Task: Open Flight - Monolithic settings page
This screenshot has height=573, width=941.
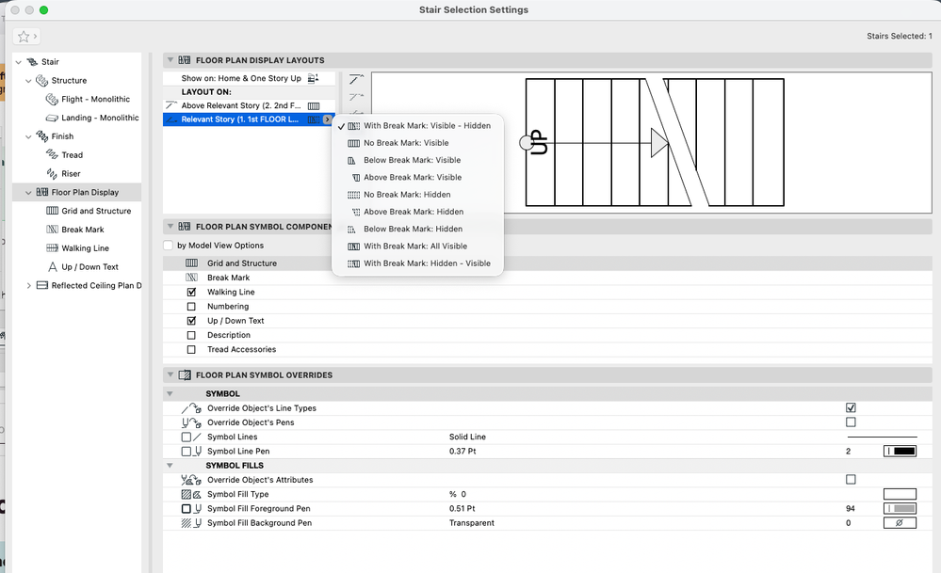Action: 95,99
